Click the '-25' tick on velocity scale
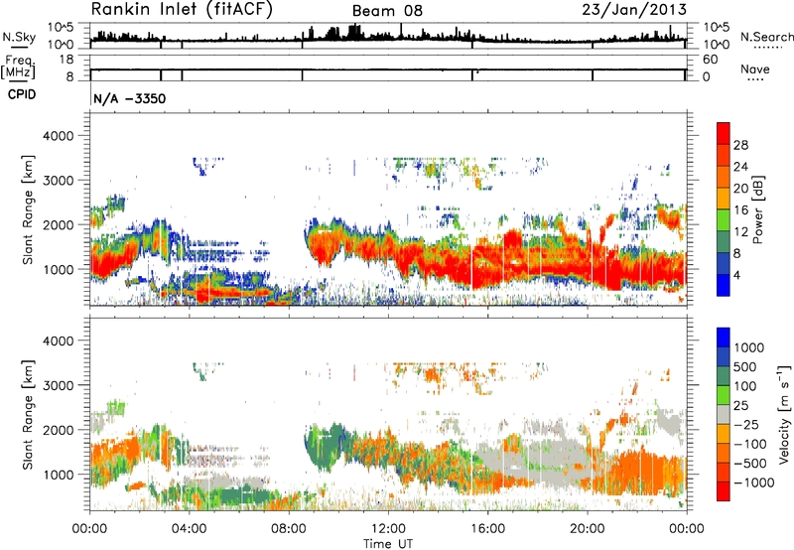794x550 pixels. 748,424
